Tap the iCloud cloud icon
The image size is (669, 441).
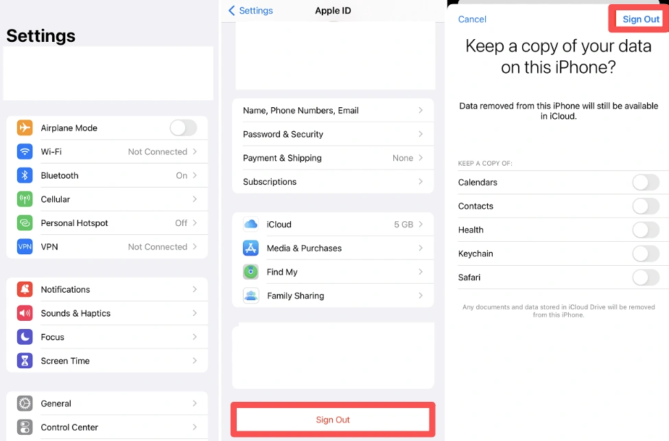[x=251, y=225]
